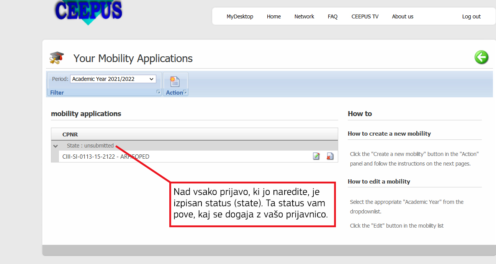This screenshot has width=496, height=264.
Task: Open the Period academic year dropdown
Action: point(113,79)
